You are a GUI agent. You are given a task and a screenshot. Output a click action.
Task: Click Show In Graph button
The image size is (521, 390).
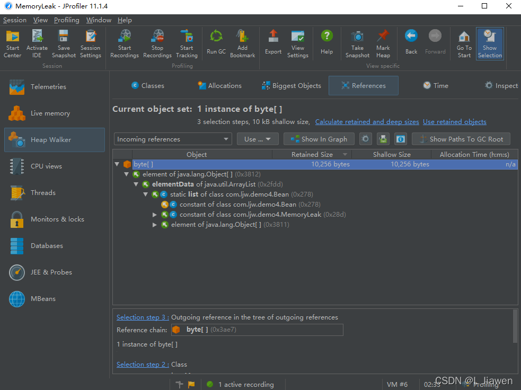tap(319, 139)
